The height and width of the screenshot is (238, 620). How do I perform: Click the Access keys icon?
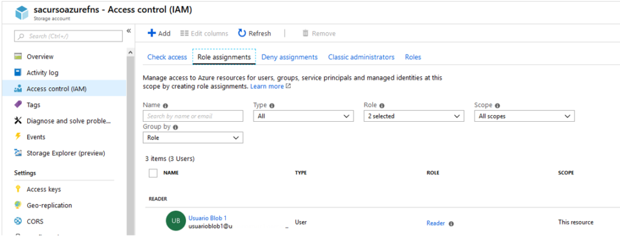point(18,190)
